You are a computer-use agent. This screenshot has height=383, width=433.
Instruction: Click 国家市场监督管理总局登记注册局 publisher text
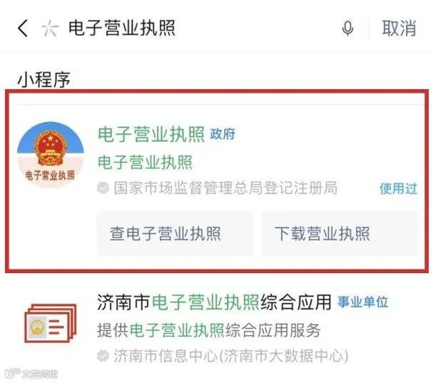[x=225, y=188]
